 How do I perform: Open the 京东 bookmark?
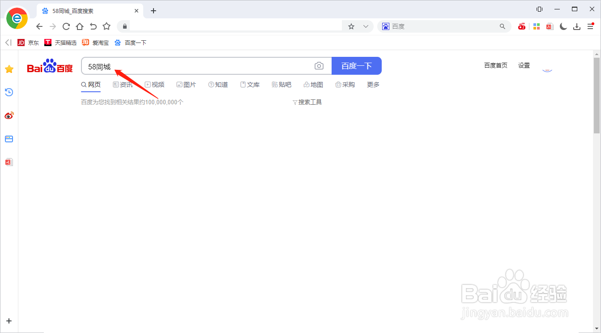click(28, 43)
